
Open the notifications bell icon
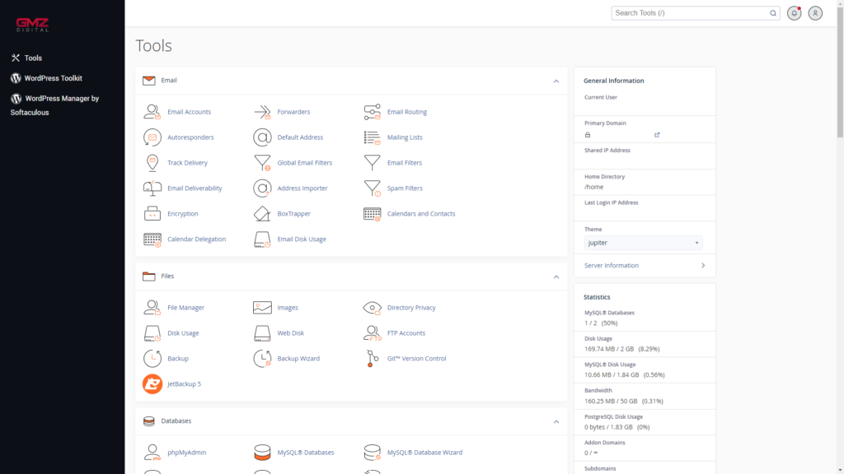795,13
